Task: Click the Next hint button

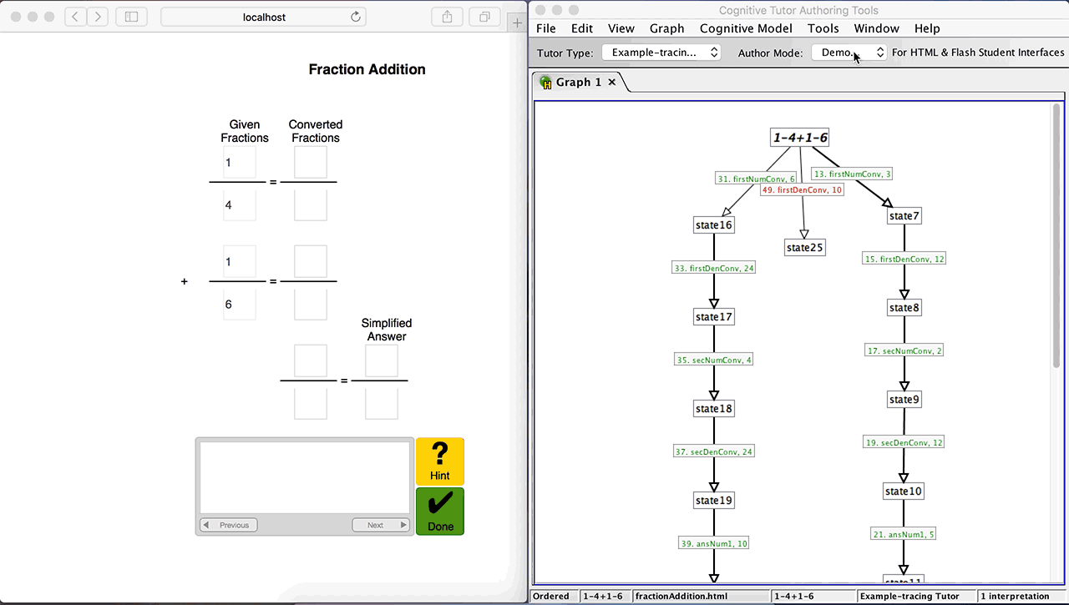Action: pos(381,525)
